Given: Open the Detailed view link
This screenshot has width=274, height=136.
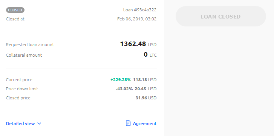Looking at the screenshot, I should (20, 124).
